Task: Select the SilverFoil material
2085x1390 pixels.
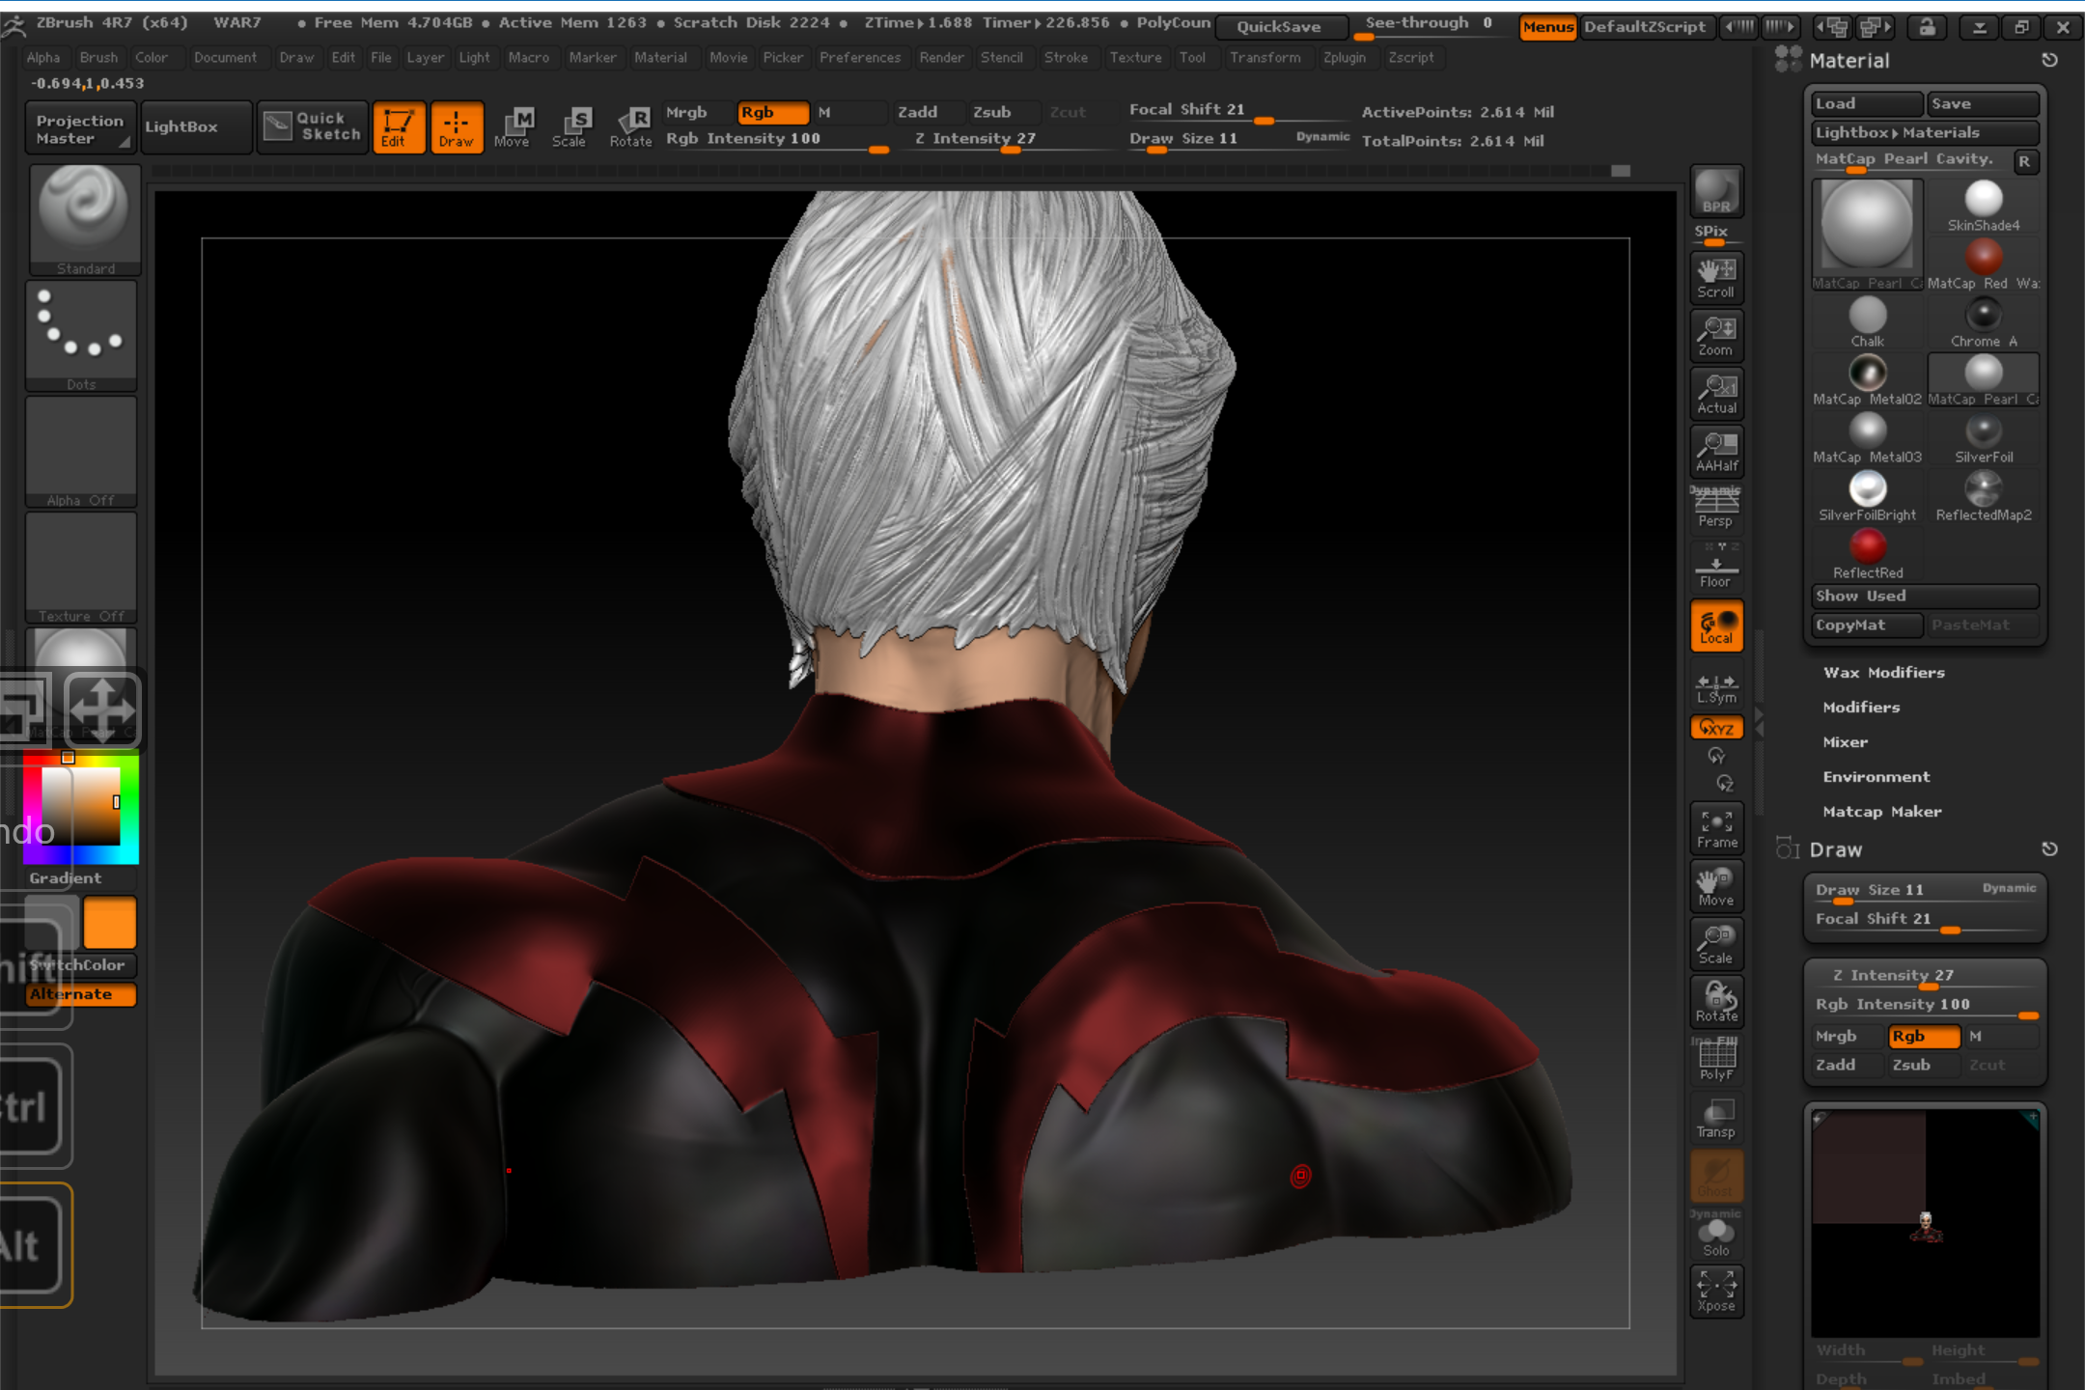Action: click(1983, 437)
